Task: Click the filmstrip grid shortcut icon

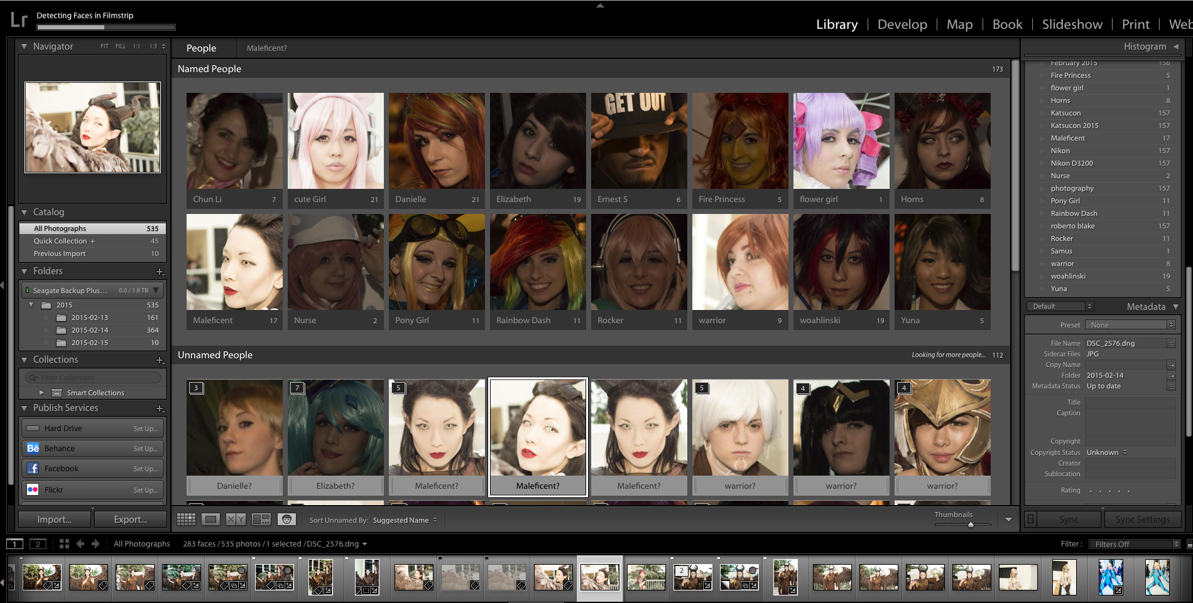Action: 64,544
